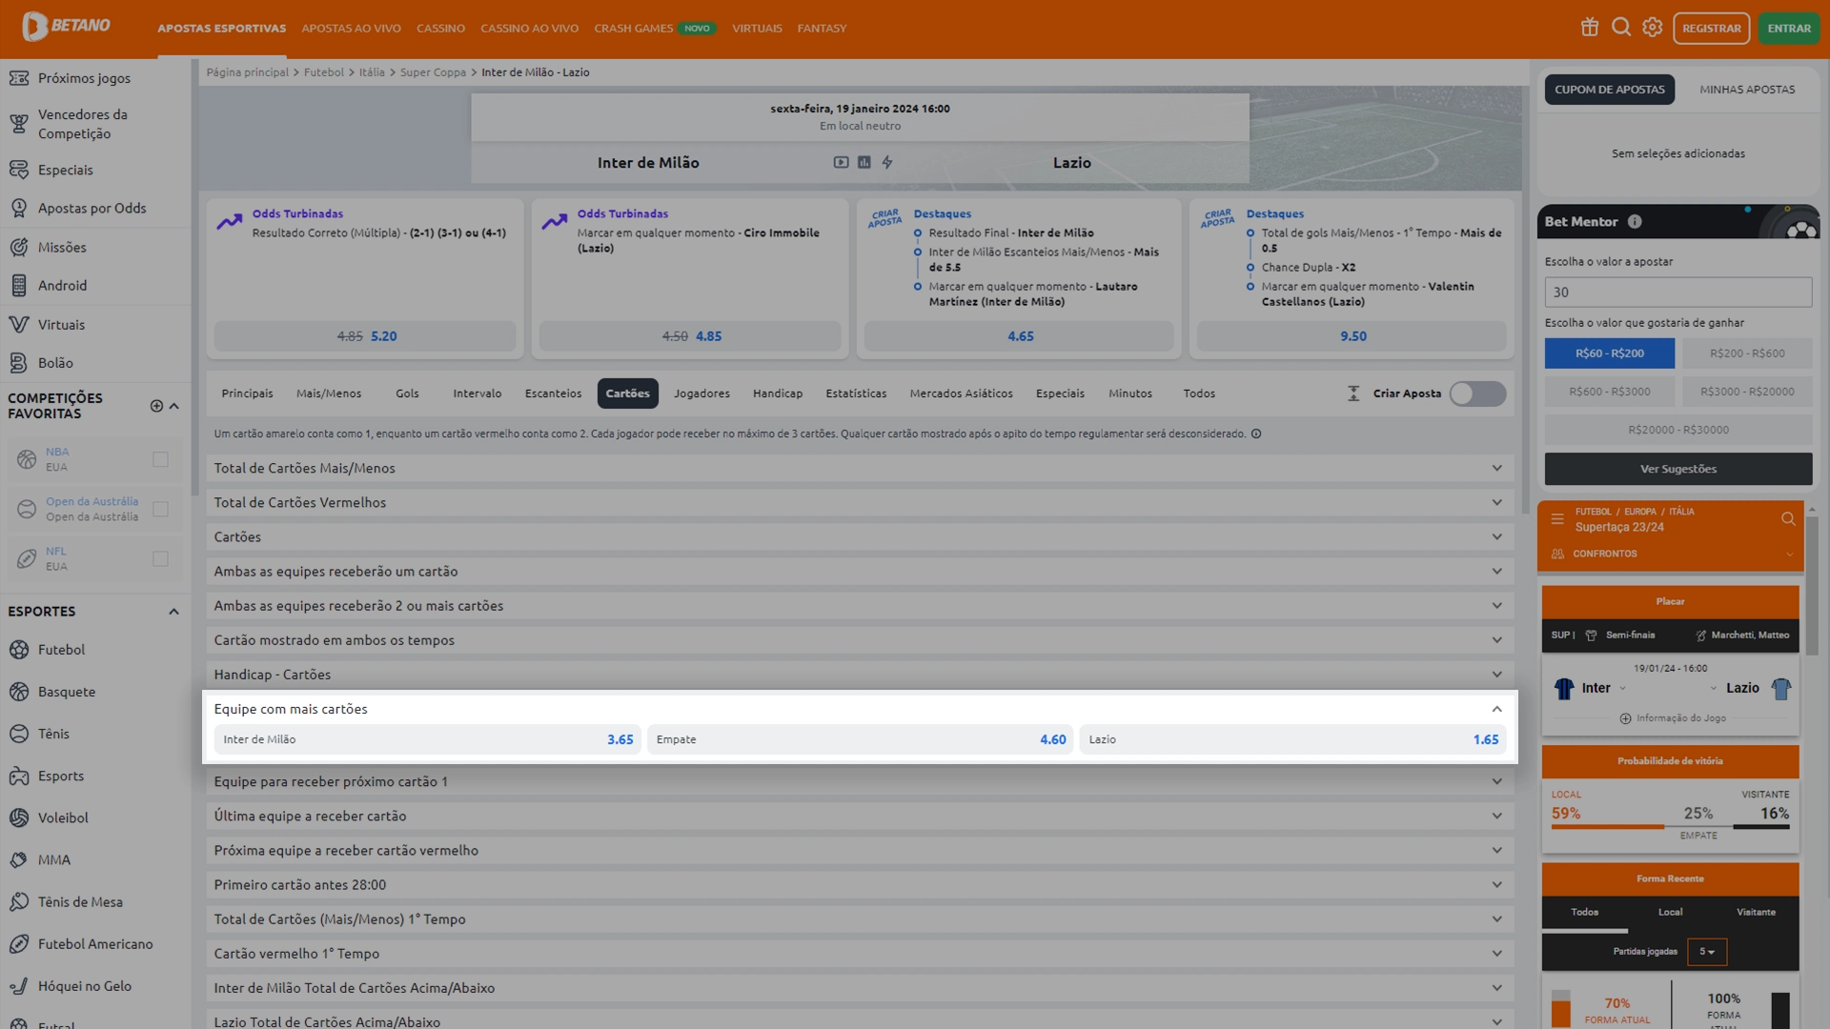Click the gift promotions icon in header
This screenshot has width=1830, height=1029.
[x=1589, y=28]
